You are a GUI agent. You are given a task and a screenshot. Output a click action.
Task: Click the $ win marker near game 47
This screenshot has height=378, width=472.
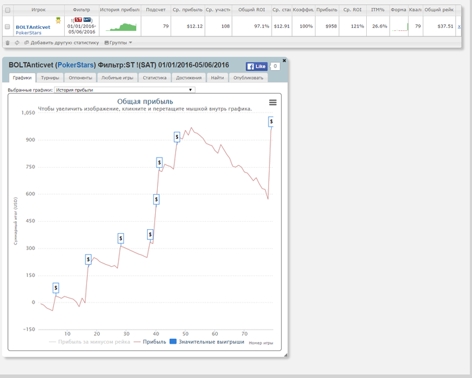pos(177,137)
